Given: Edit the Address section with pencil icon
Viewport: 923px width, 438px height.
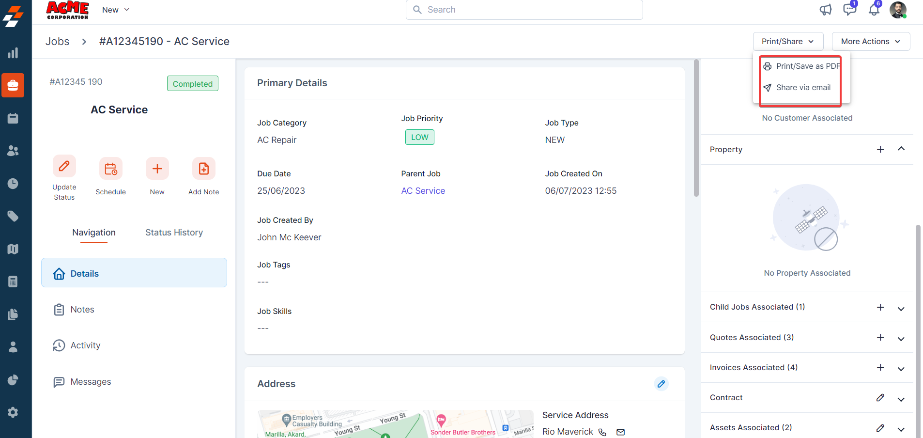Looking at the screenshot, I should coord(661,384).
